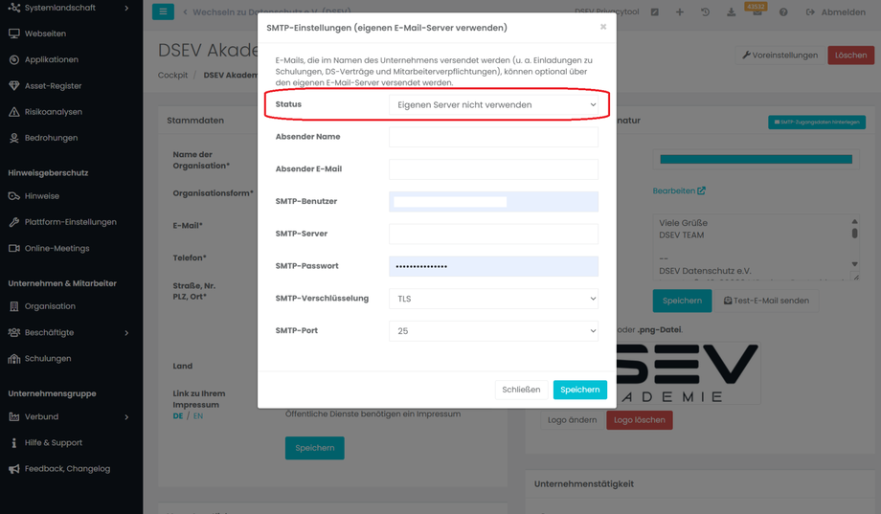881x514 pixels.
Task: Click the back chevron before Wechseln zu
Action: click(185, 11)
